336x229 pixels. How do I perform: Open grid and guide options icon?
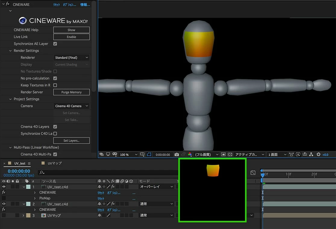142,154
